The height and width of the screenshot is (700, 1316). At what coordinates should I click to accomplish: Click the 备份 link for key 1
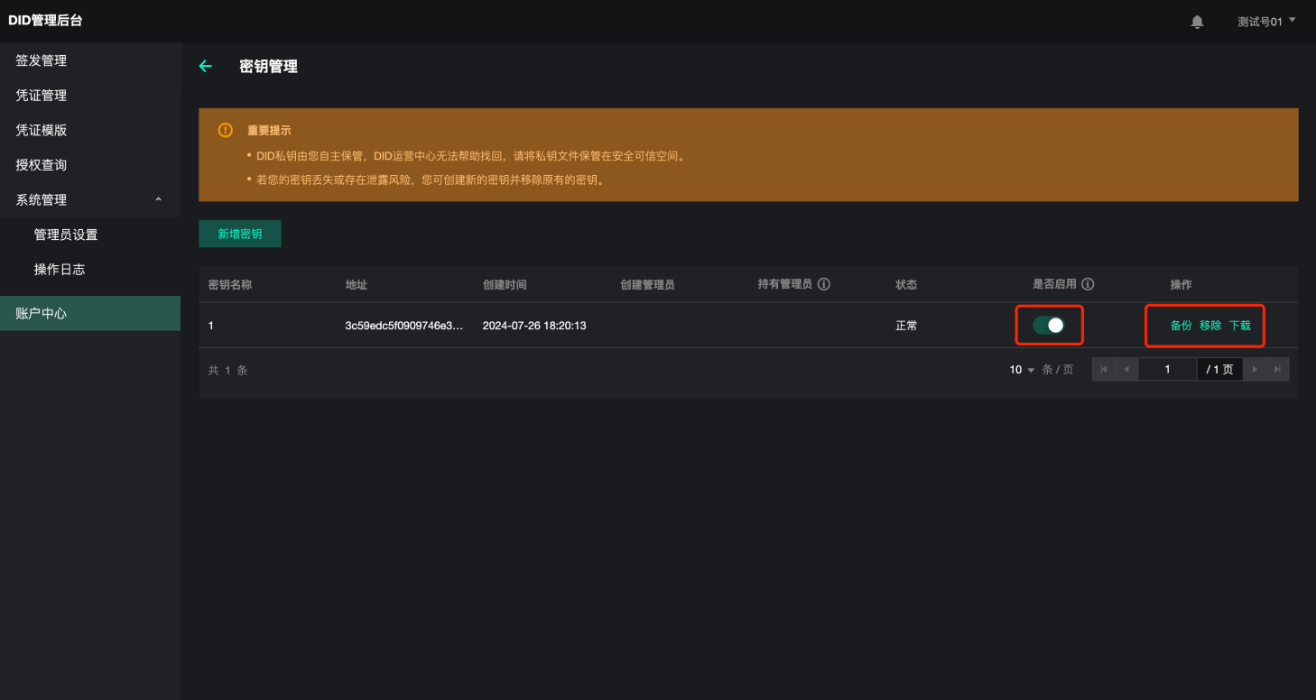point(1181,326)
